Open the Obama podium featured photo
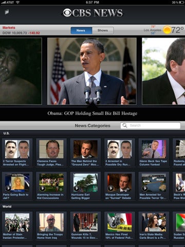185x247 pixels. pyautogui.click(x=92, y=71)
